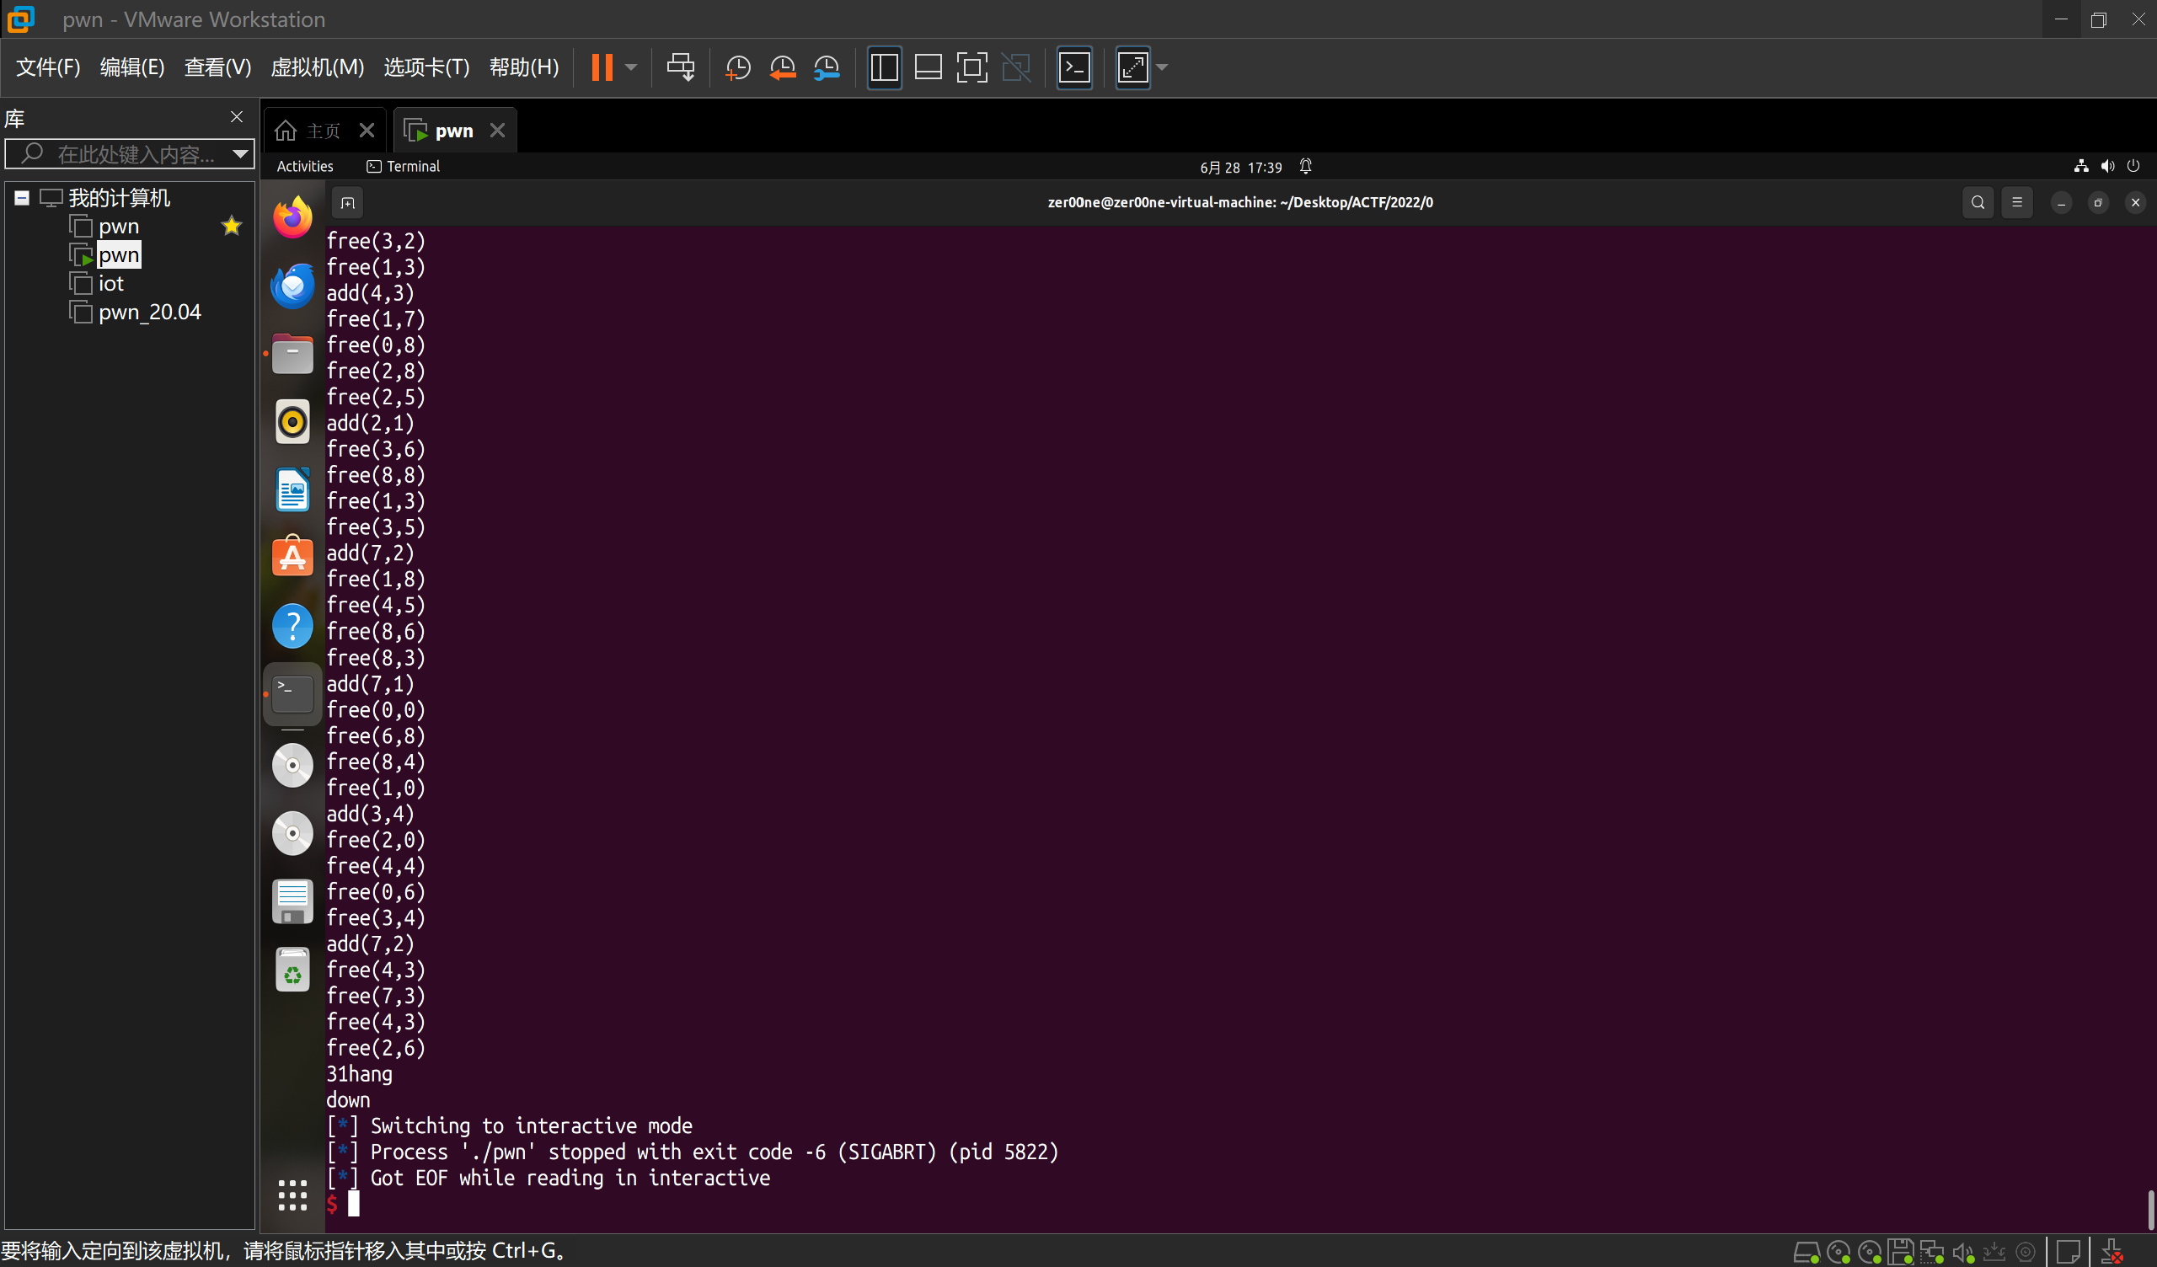
Task: Open the 查看(V) menu
Action: (217, 67)
